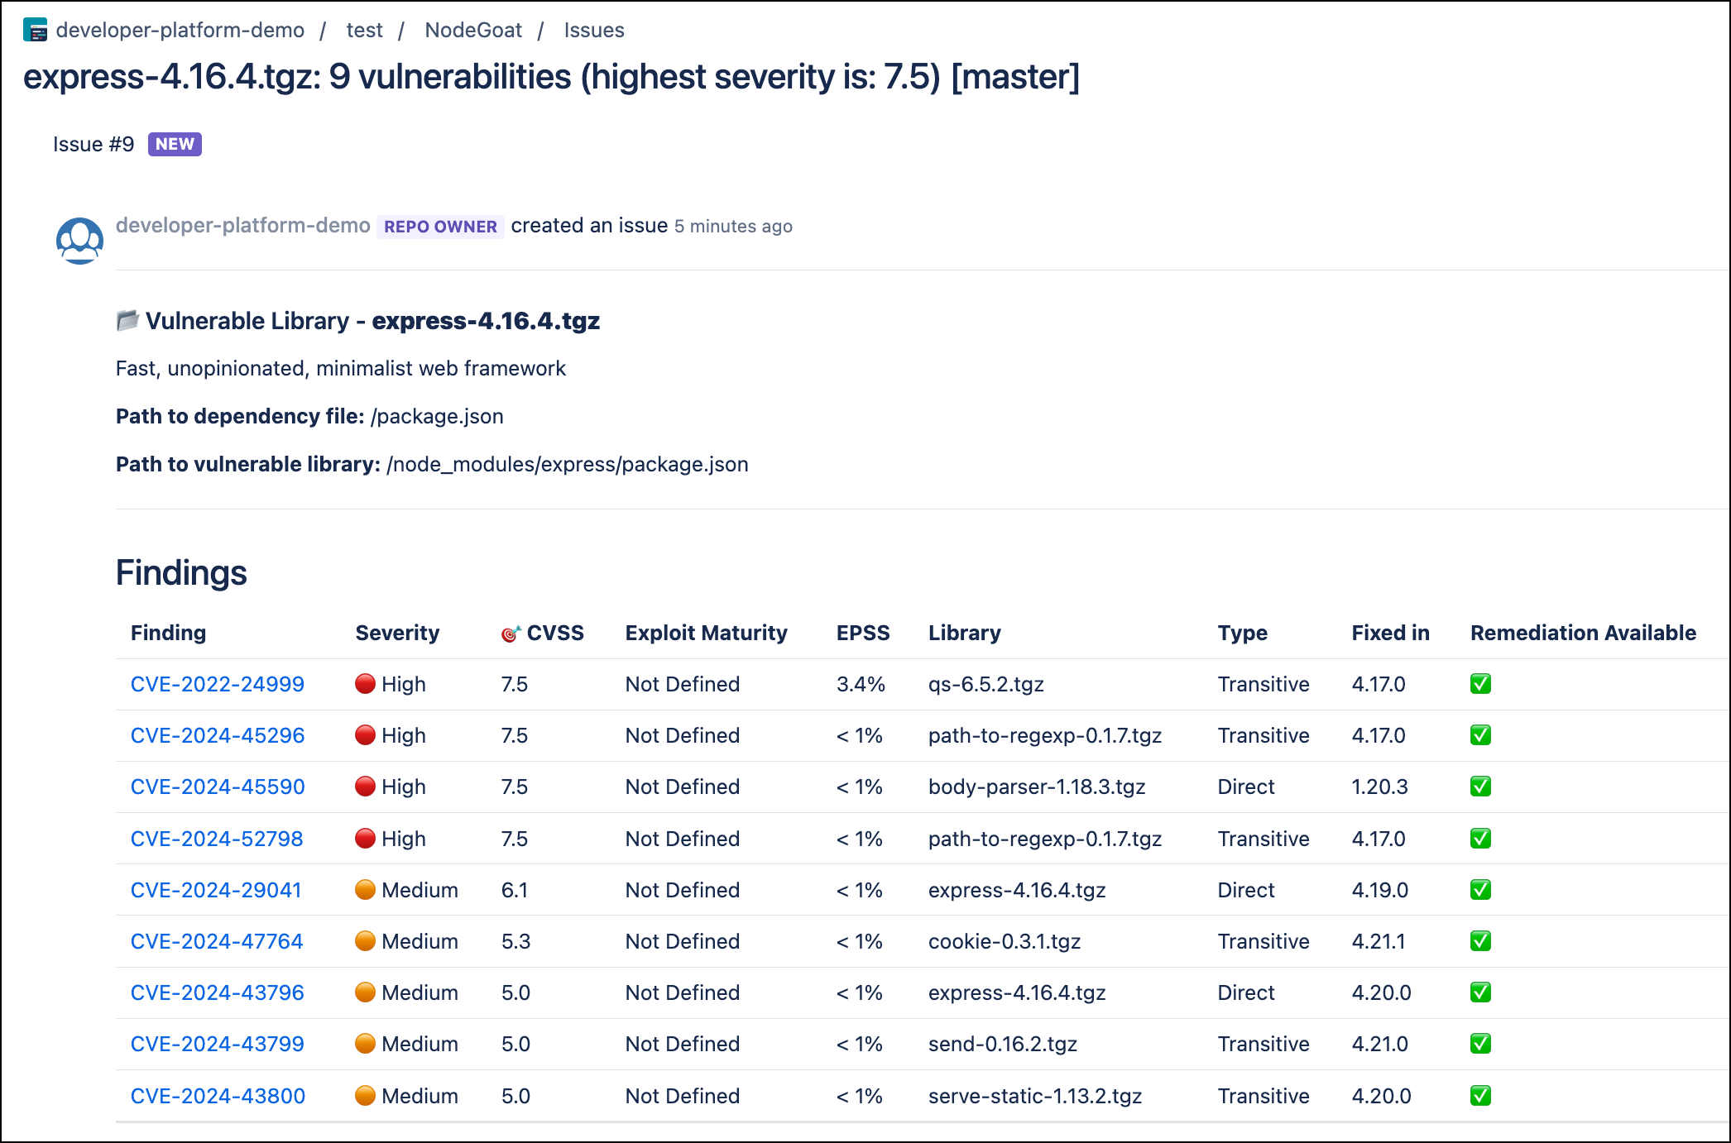
Task: Click developer-platform-demo author name link
Action: (x=243, y=226)
